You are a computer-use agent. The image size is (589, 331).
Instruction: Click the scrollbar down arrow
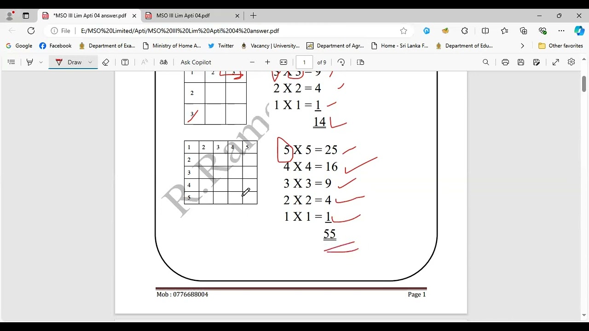tap(584, 315)
